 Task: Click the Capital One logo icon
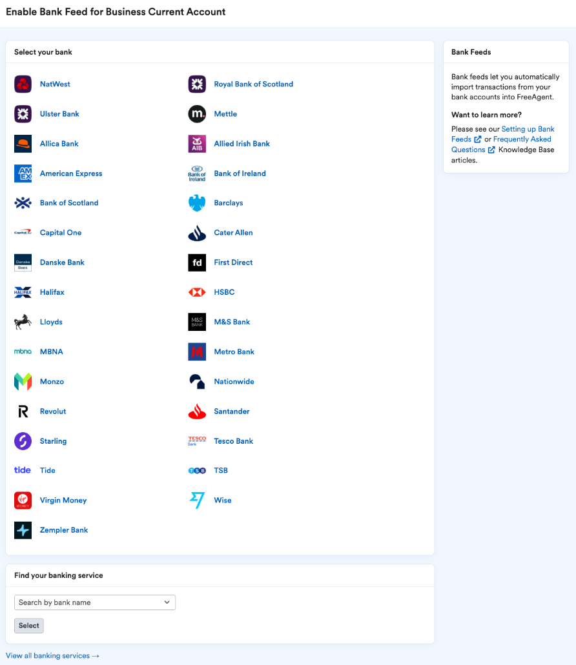pyautogui.click(x=23, y=232)
